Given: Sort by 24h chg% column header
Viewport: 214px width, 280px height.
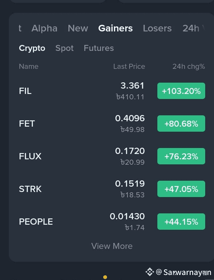Looking at the screenshot, I should click(189, 67).
